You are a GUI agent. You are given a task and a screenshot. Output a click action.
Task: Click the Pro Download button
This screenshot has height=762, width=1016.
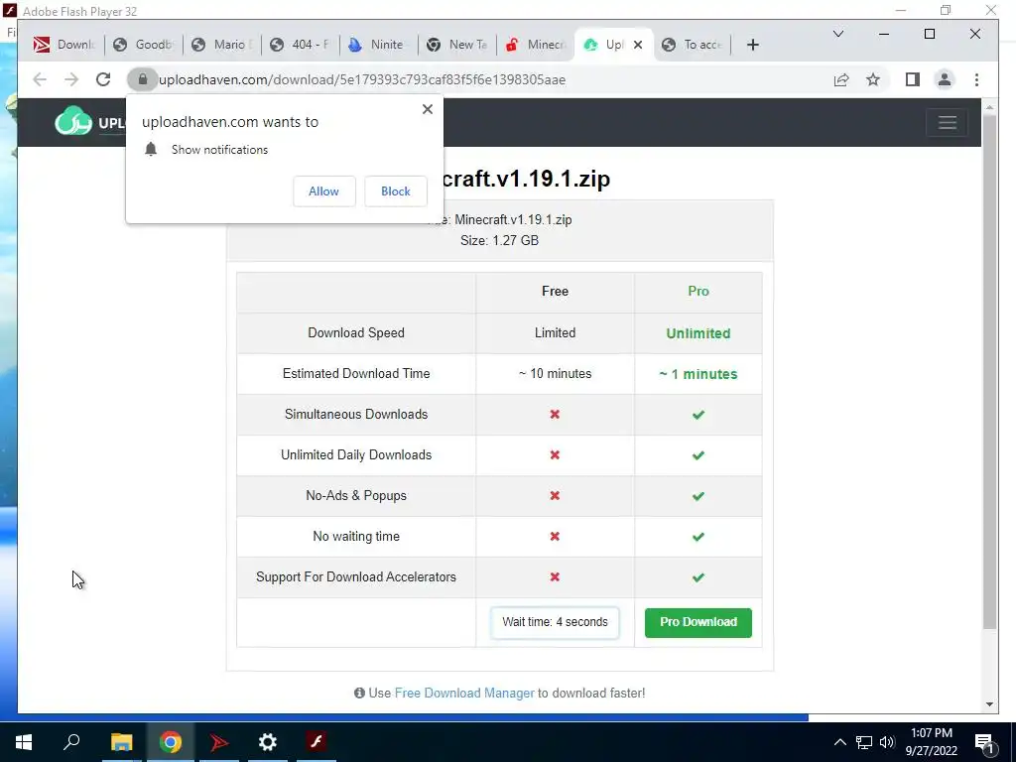[x=698, y=622]
